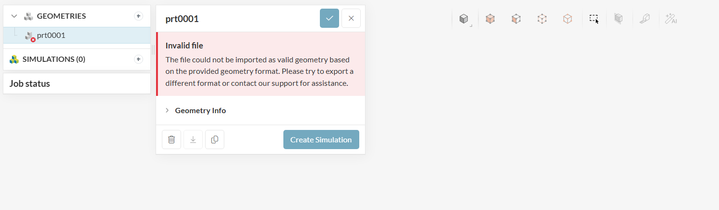Image resolution: width=719 pixels, height=210 pixels.
Task: Click the tape measure tool icon
Action: (x=644, y=19)
